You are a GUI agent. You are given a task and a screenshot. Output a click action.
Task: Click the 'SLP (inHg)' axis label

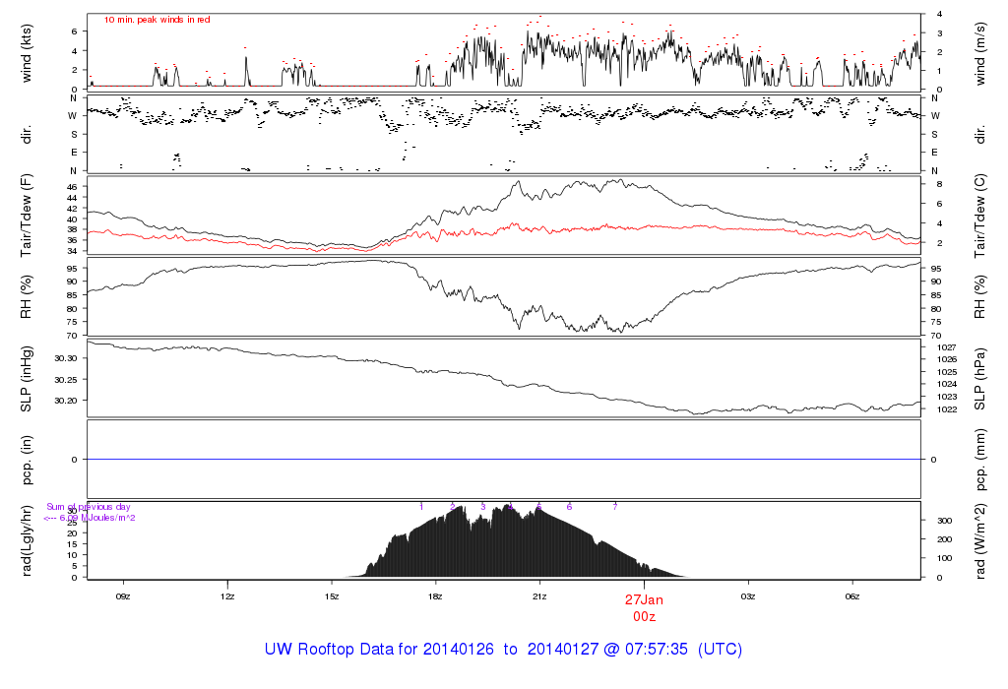[27, 379]
